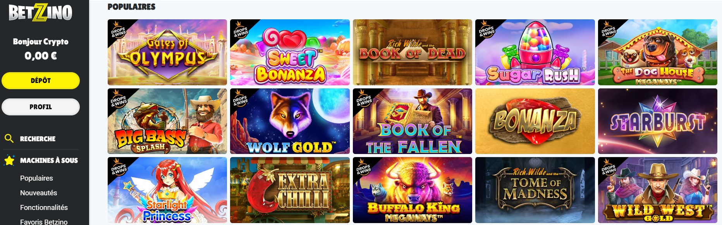This screenshot has width=722, height=225.
Task: Open the Profil button
Action: (x=41, y=107)
